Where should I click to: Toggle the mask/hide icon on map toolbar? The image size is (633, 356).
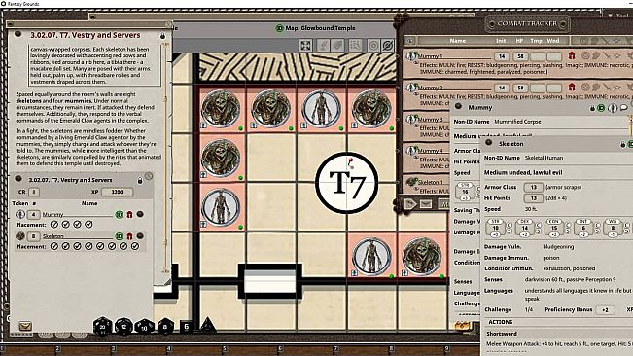(x=387, y=45)
